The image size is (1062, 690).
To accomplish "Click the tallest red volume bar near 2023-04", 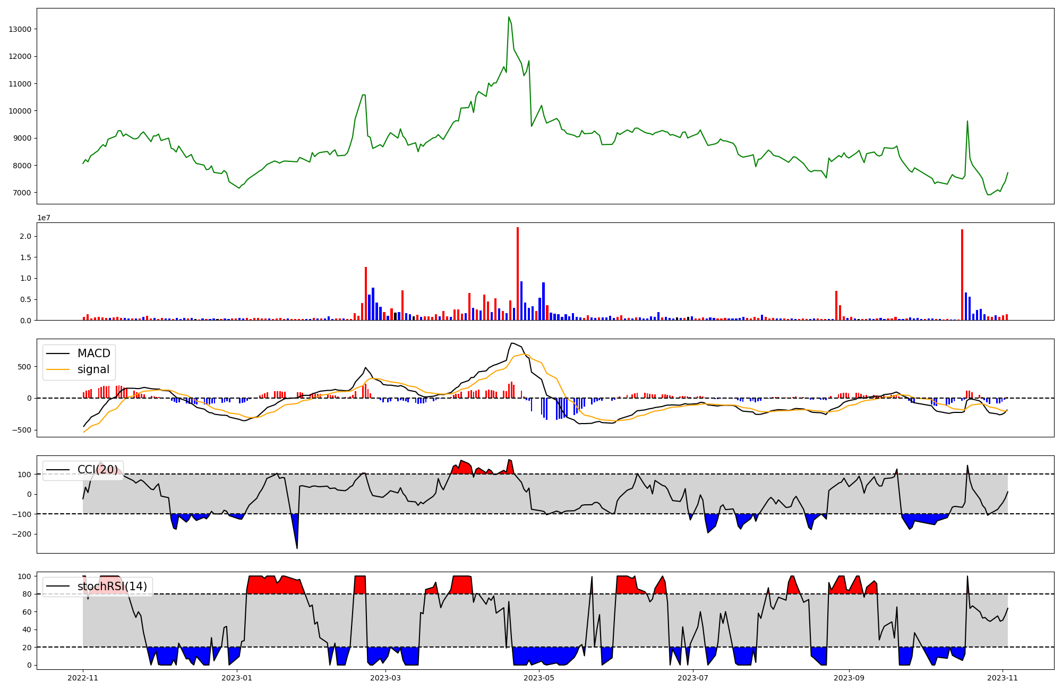I will pos(518,273).
